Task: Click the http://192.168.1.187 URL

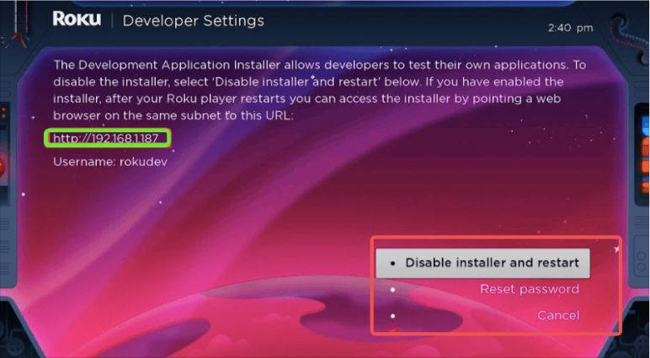Action: 106,138
